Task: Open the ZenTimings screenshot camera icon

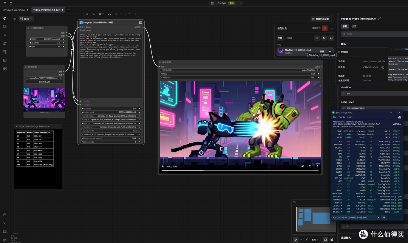Action: click(400, 117)
